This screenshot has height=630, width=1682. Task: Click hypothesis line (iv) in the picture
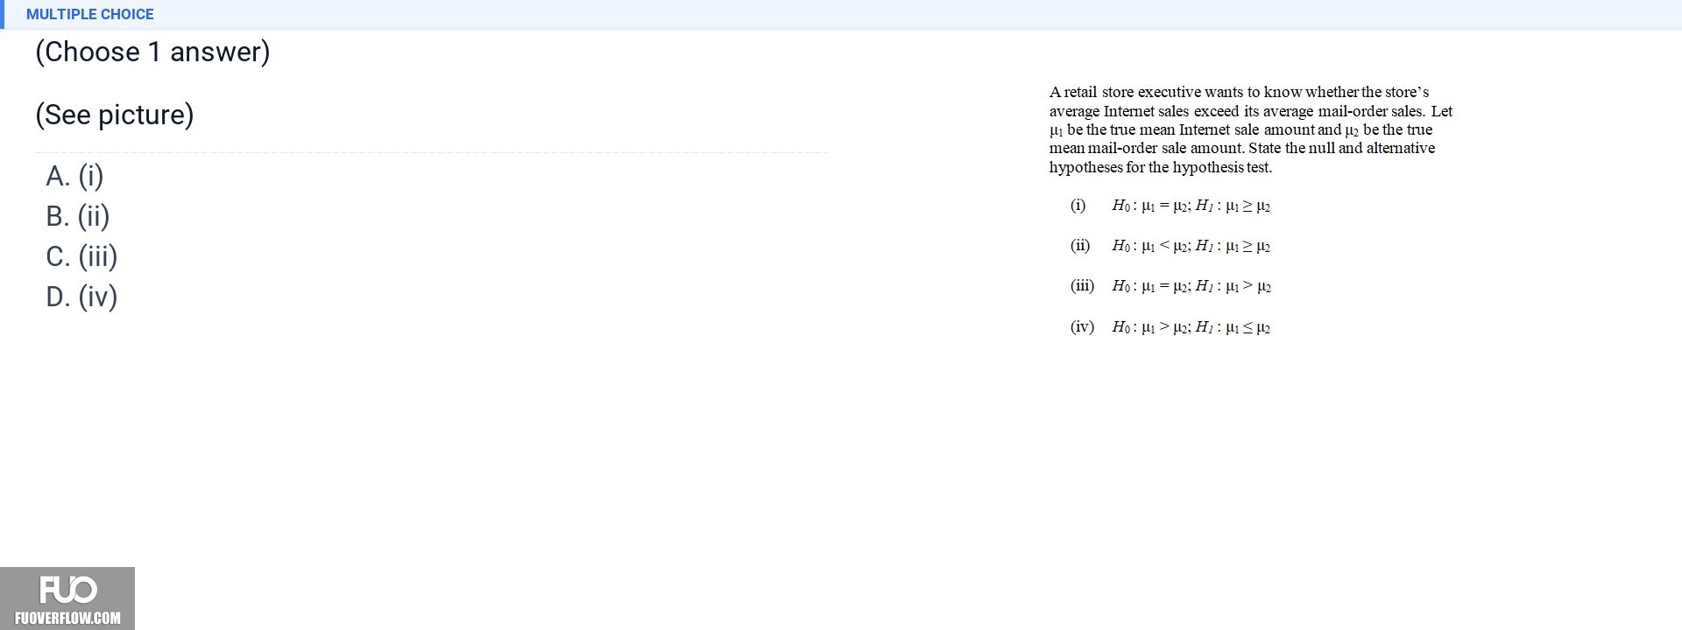coord(1170,327)
